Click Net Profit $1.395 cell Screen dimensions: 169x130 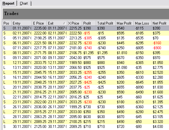(158, 102)
